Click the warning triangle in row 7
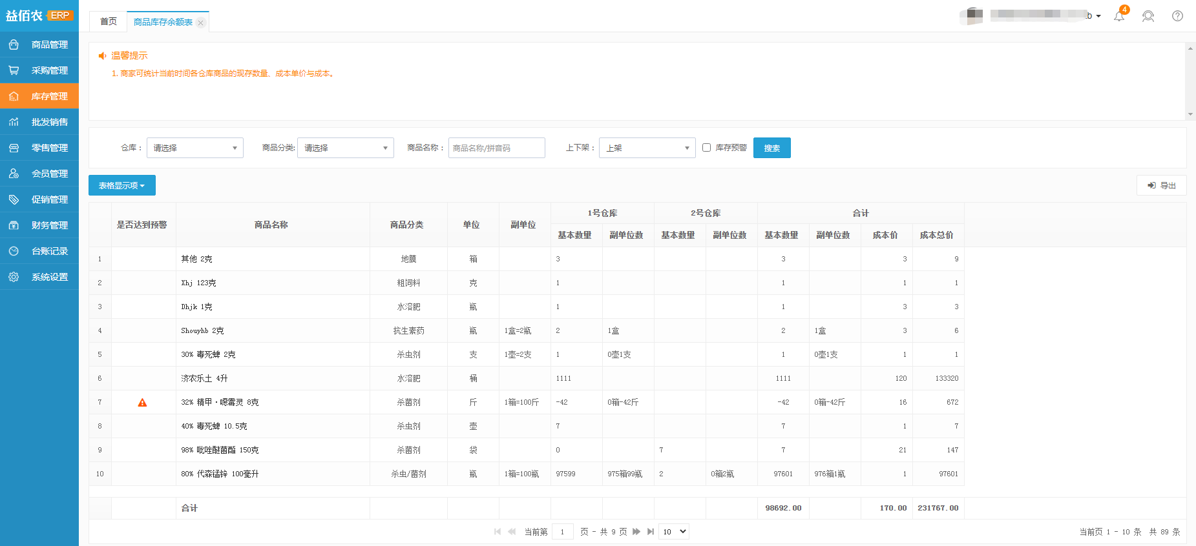The width and height of the screenshot is (1196, 546). 143,403
